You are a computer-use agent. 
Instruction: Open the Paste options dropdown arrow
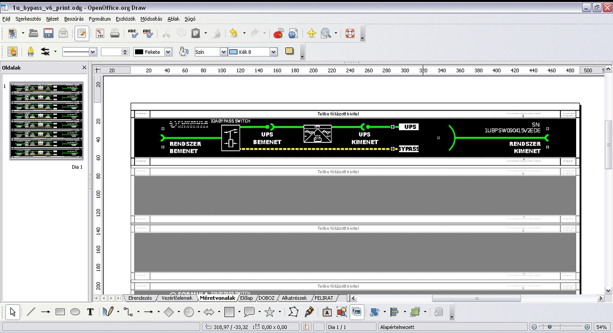(x=205, y=33)
